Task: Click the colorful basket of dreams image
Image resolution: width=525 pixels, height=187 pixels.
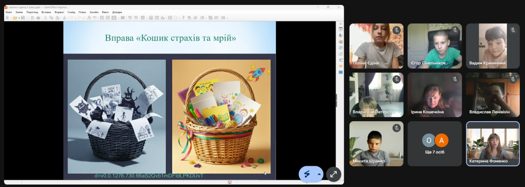Action: pyautogui.click(x=221, y=116)
